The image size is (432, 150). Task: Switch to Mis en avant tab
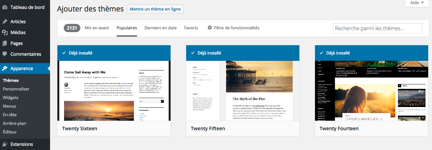coord(97,28)
